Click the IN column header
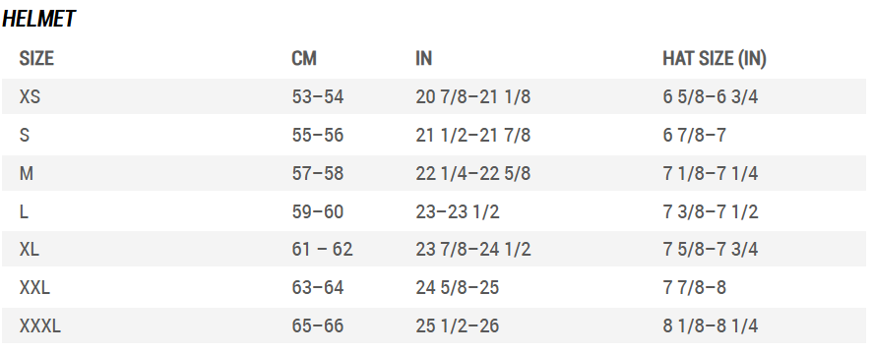This screenshot has width=873, height=354. [423, 58]
